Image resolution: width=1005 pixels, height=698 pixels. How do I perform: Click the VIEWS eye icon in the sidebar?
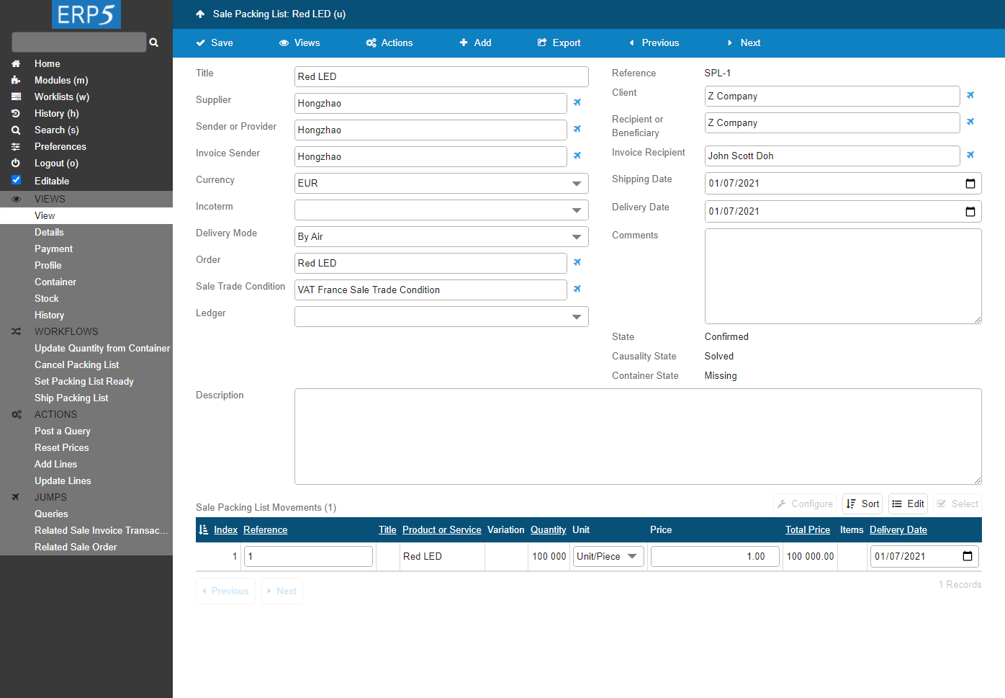[16, 199]
